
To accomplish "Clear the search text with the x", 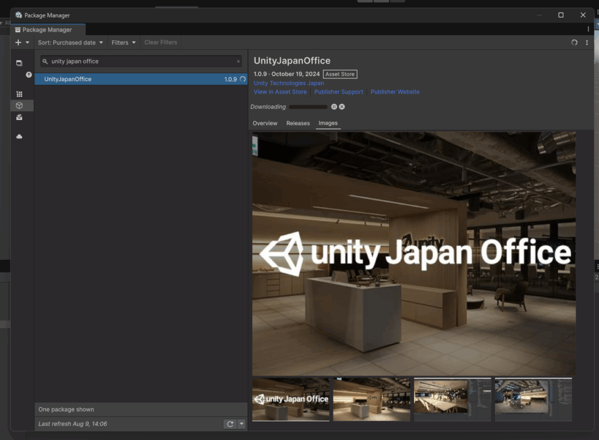I will pyautogui.click(x=239, y=61).
